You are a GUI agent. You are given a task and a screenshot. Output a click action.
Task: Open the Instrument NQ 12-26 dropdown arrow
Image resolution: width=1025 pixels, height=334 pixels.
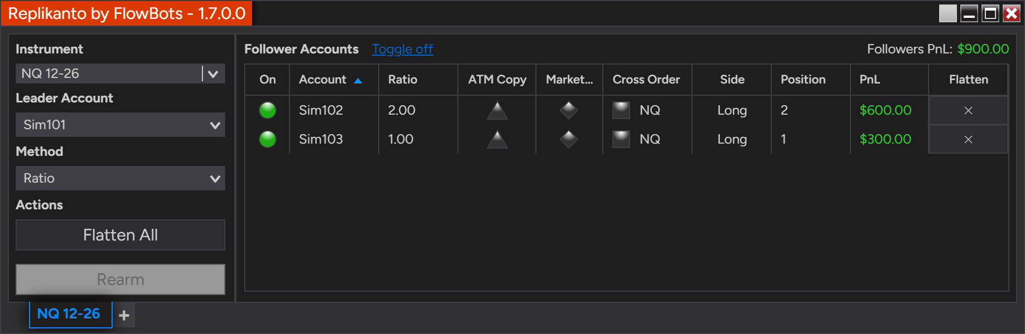pyautogui.click(x=213, y=73)
